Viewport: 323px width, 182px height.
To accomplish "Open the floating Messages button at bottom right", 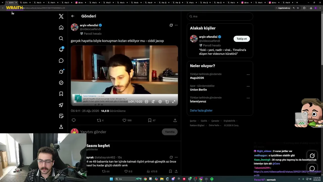I will (x=312, y=168).
